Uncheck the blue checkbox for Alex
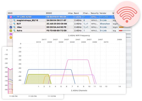 [x=11, y=27]
